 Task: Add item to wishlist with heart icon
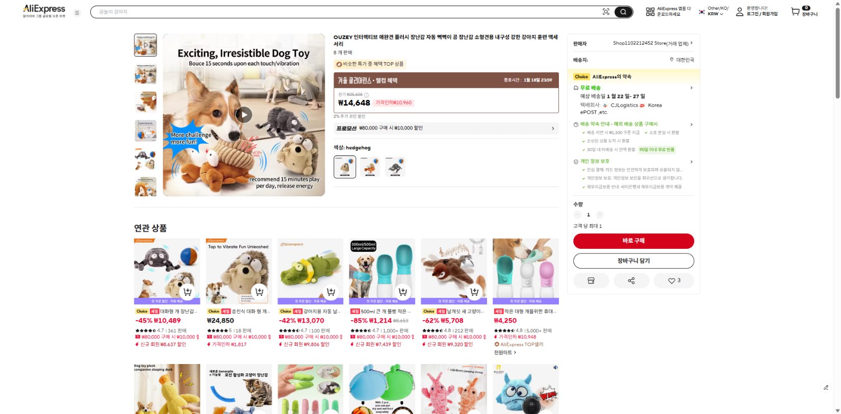pyautogui.click(x=674, y=280)
